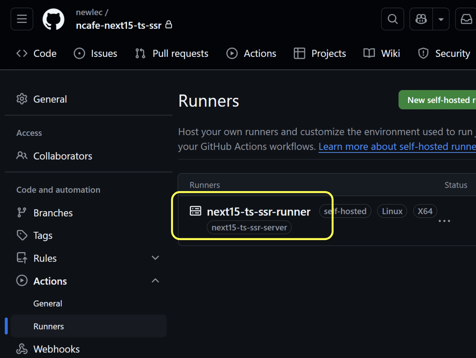Click the rules icon beside Rules

pos(22,258)
